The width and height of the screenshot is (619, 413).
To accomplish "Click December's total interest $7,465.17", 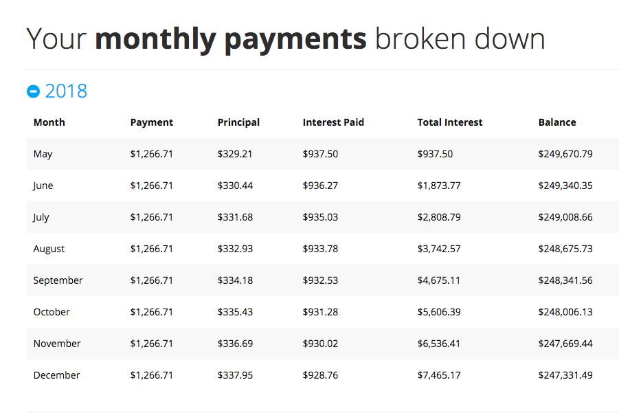I will [x=438, y=375].
